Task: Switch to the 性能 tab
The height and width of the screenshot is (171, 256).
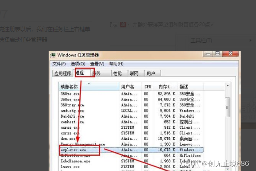Action: (x=119, y=74)
